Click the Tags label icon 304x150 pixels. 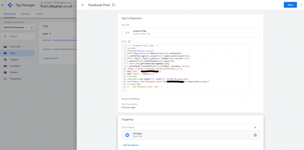point(5,53)
